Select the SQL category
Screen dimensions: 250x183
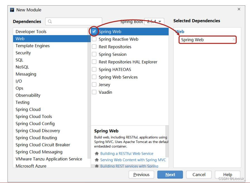tap(50, 60)
